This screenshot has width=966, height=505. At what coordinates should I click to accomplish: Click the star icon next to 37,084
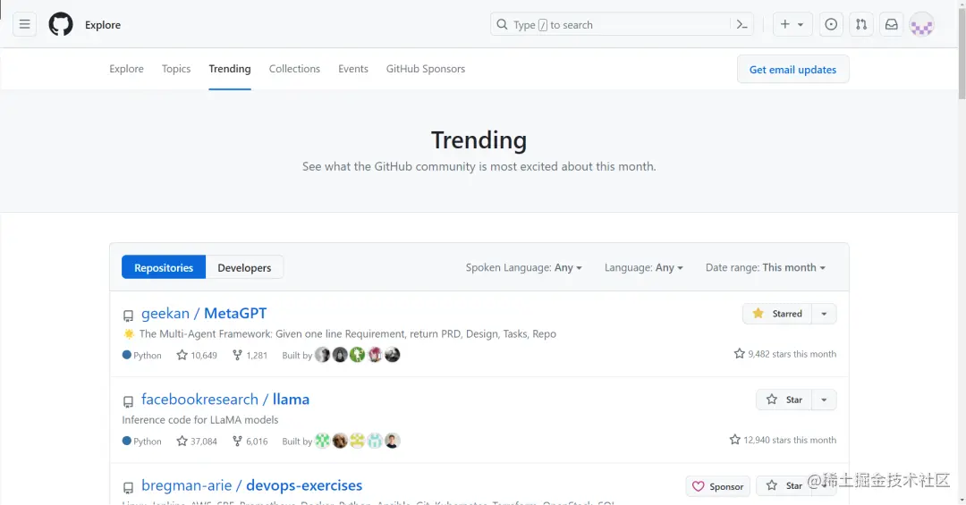(x=182, y=442)
